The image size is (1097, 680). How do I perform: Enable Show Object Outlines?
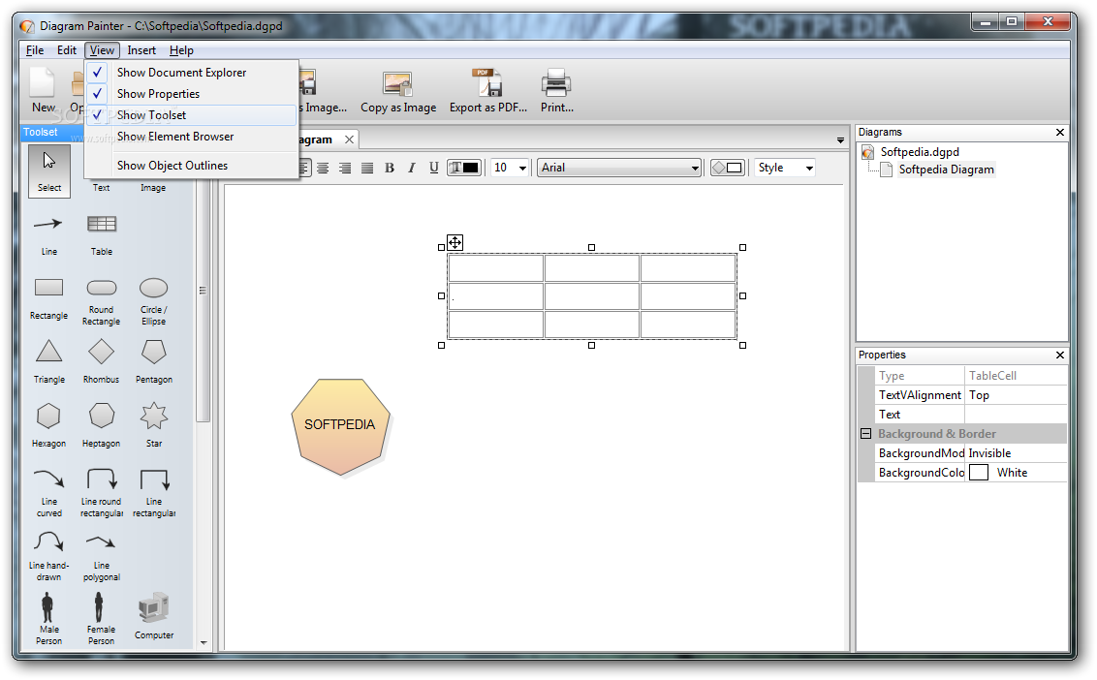click(x=190, y=165)
